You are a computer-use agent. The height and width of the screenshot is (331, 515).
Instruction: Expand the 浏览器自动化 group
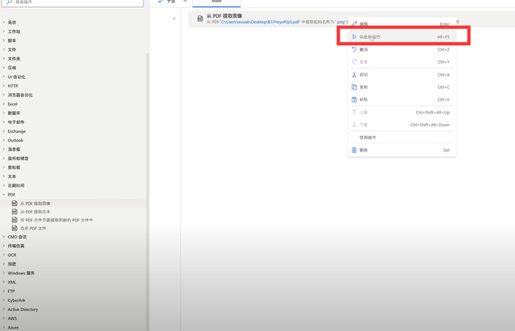[x=4, y=95]
